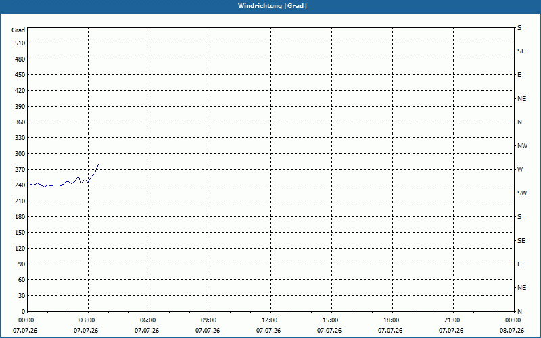Click the 21:00 time axis label
The height and width of the screenshot is (338, 541).
[x=452, y=320]
